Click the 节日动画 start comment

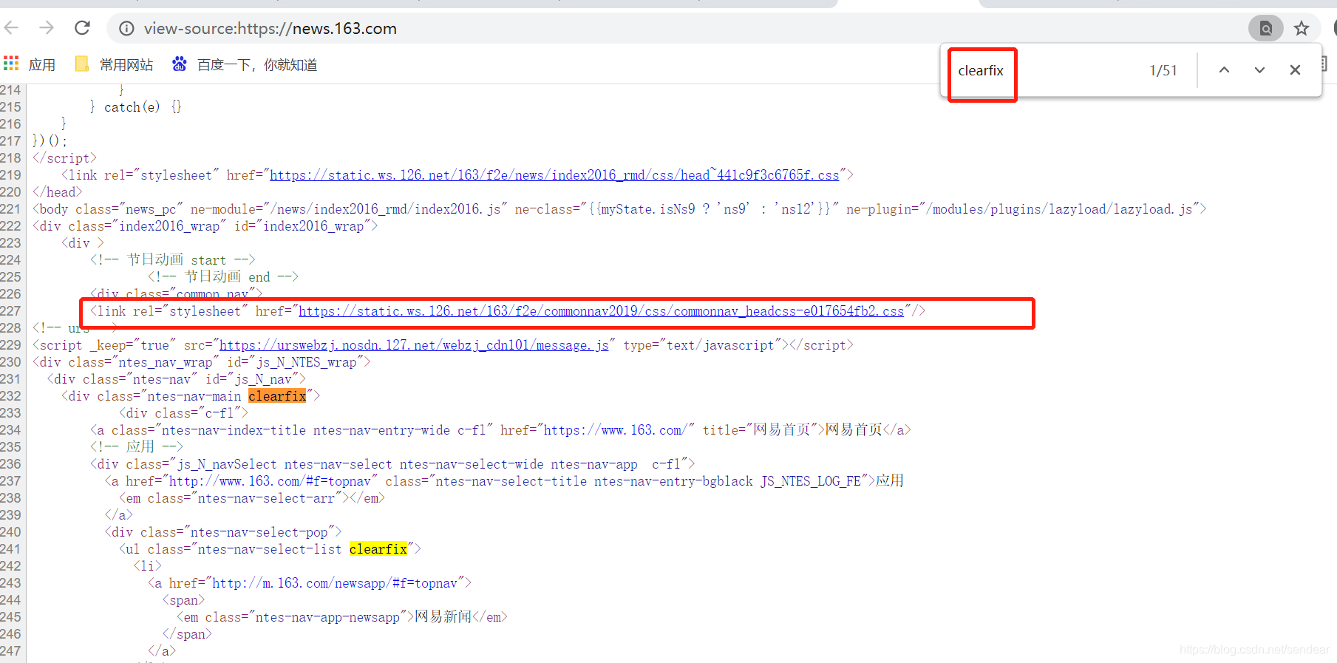point(172,260)
